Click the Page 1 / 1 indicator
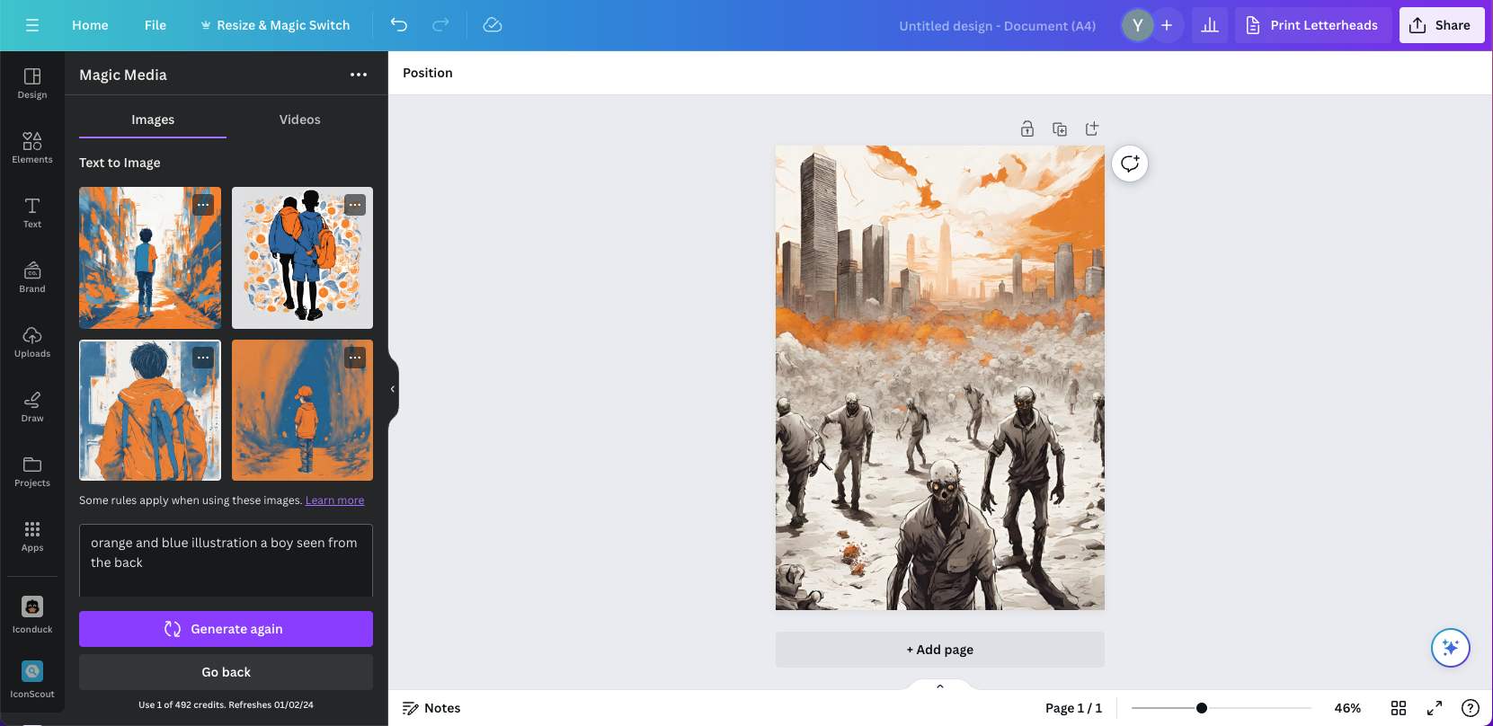The image size is (1493, 726). point(1073,708)
